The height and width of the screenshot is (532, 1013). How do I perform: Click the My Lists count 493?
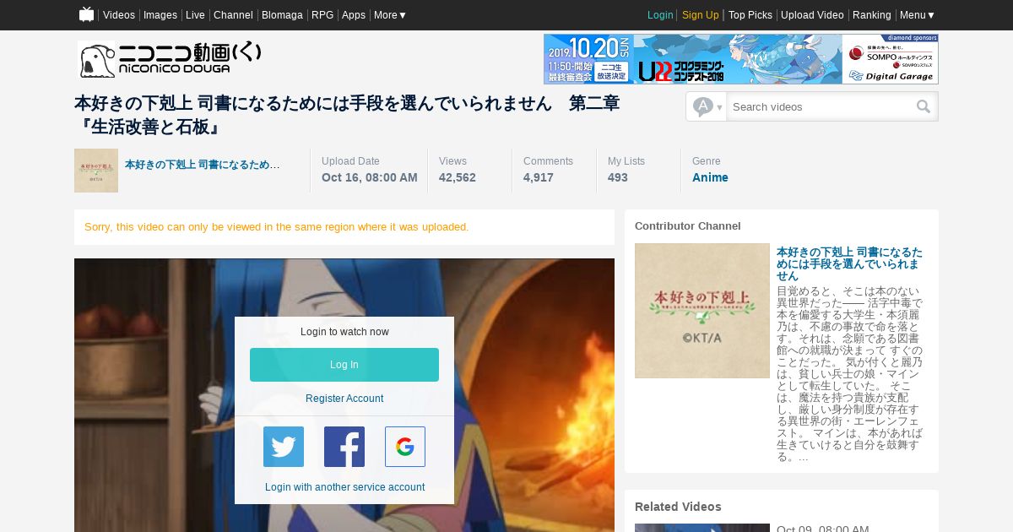(618, 177)
